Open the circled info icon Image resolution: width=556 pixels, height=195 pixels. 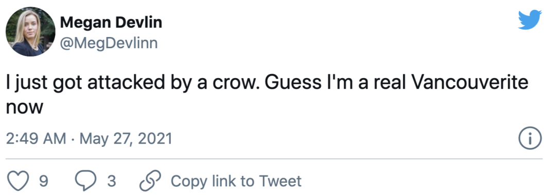coord(530,139)
